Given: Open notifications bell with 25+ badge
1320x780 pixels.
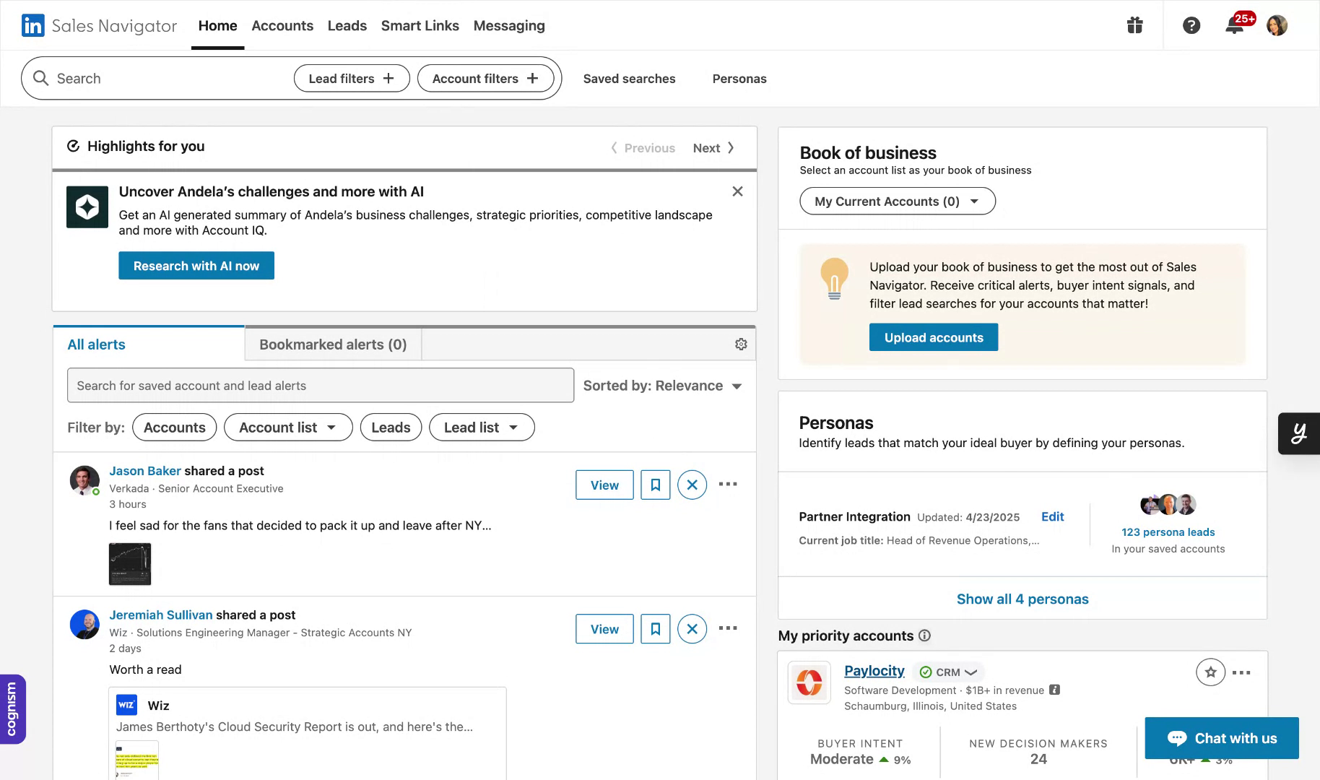Looking at the screenshot, I should click(1236, 25).
